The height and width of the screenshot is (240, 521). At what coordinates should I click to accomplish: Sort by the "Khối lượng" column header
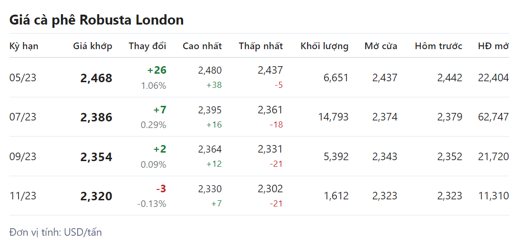pos(324,46)
